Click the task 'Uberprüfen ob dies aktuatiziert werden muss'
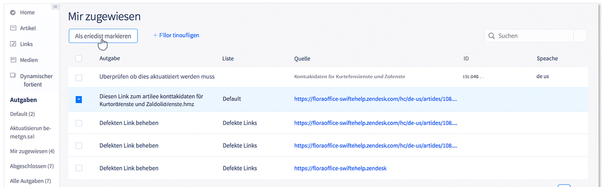The image size is (602, 187). point(157,76)
